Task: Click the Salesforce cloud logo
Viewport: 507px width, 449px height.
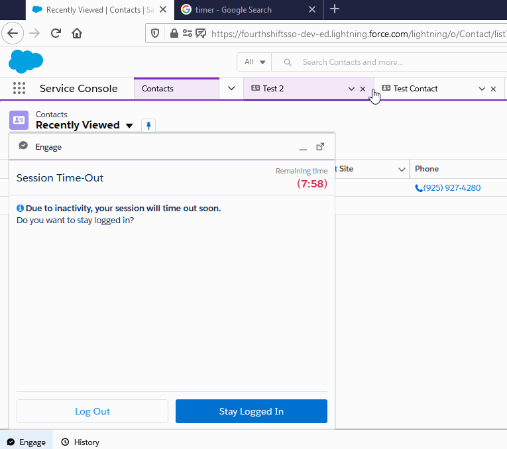Action: (26, 62)
